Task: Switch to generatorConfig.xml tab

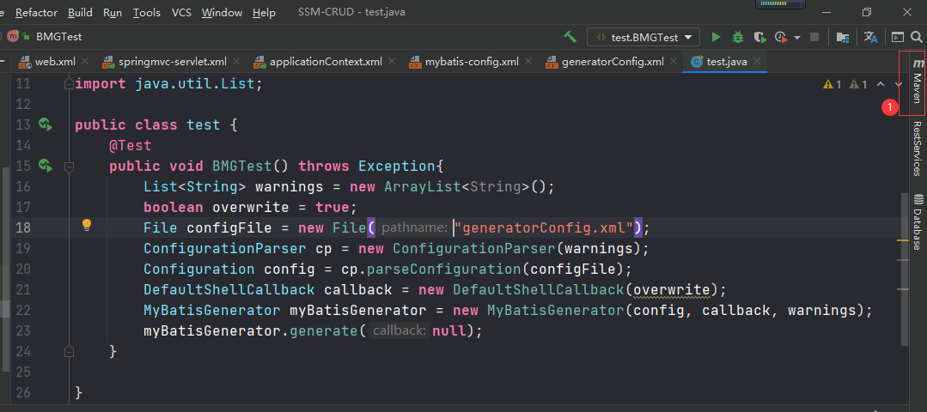Action: point(613,62)
